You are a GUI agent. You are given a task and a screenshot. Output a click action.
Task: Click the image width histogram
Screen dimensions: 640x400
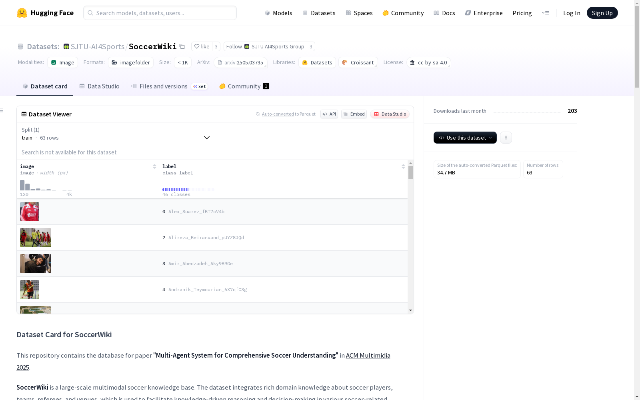(46, 185)
